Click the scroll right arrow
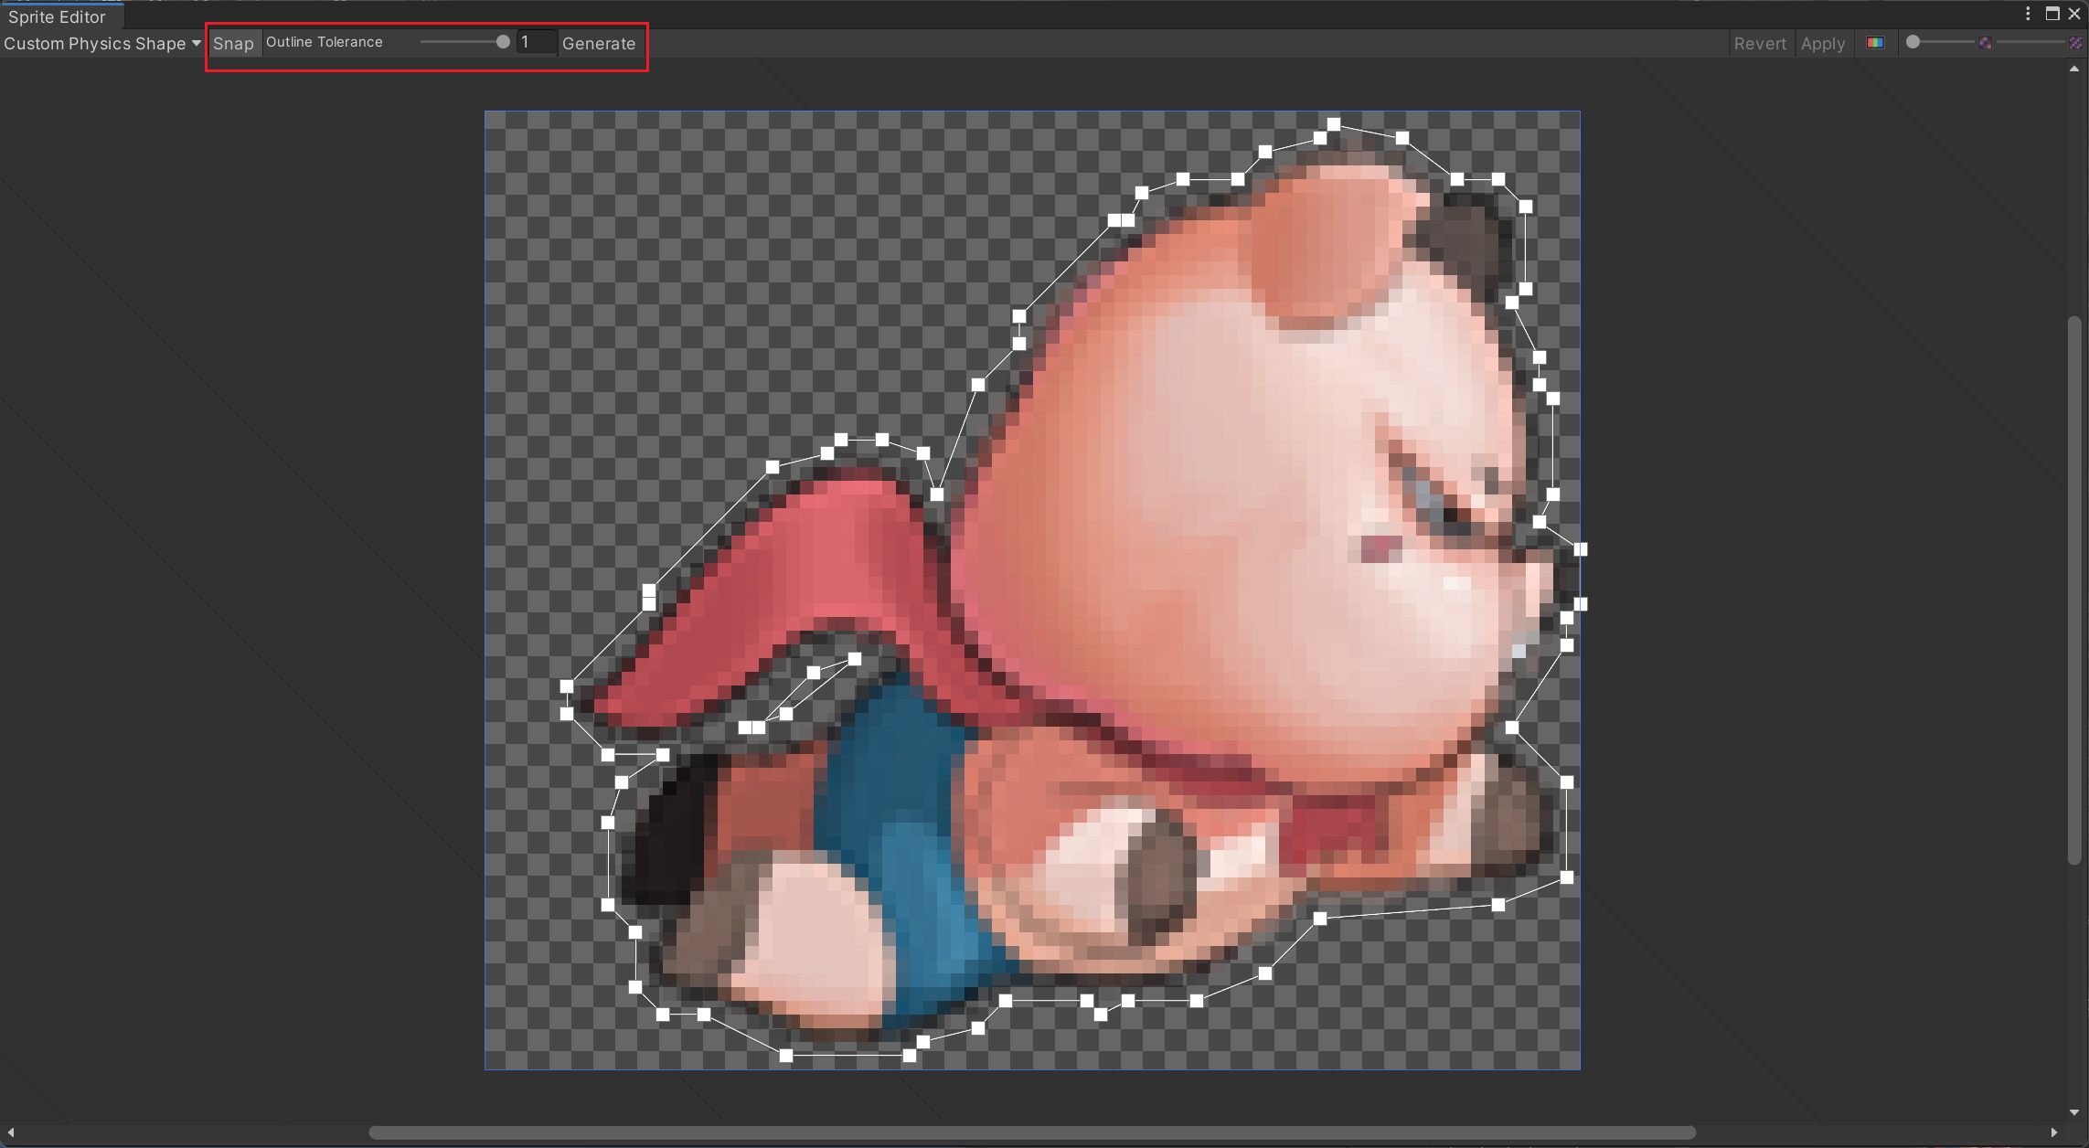This screenshot has width=2089, height=1148. (x=2054, y=1132)
